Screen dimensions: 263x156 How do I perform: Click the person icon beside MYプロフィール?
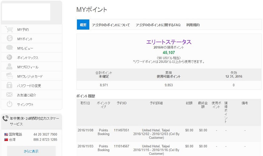click(9, 67)
